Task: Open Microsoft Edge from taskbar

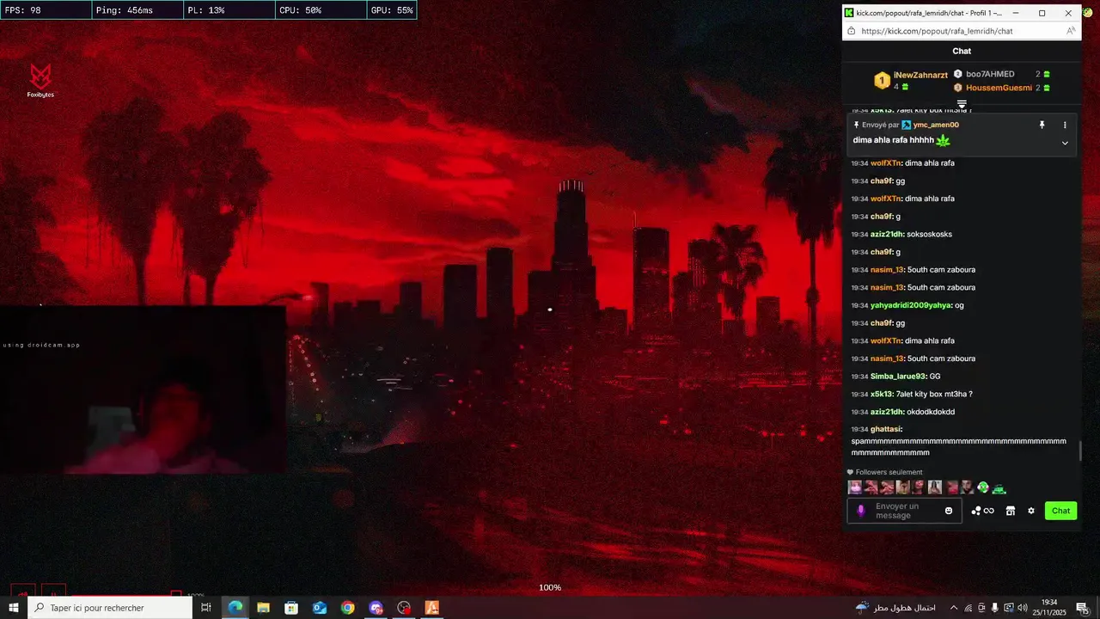Action: point(235,608)
